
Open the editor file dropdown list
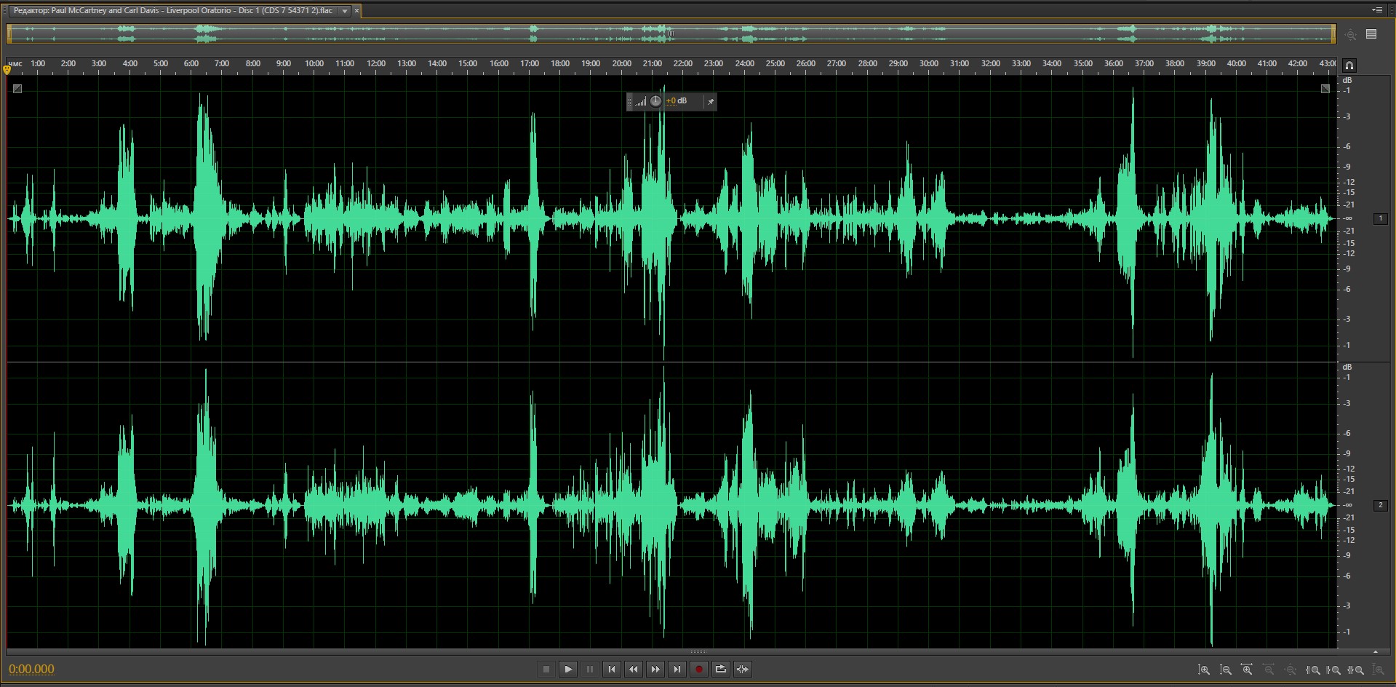point(345,11)
